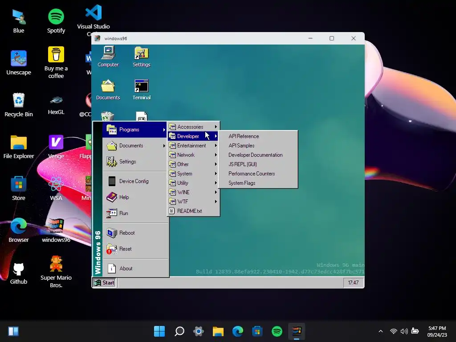Open the Store desktop icon
This screenshot has height=342, width=456.
(x=19, y=188)
